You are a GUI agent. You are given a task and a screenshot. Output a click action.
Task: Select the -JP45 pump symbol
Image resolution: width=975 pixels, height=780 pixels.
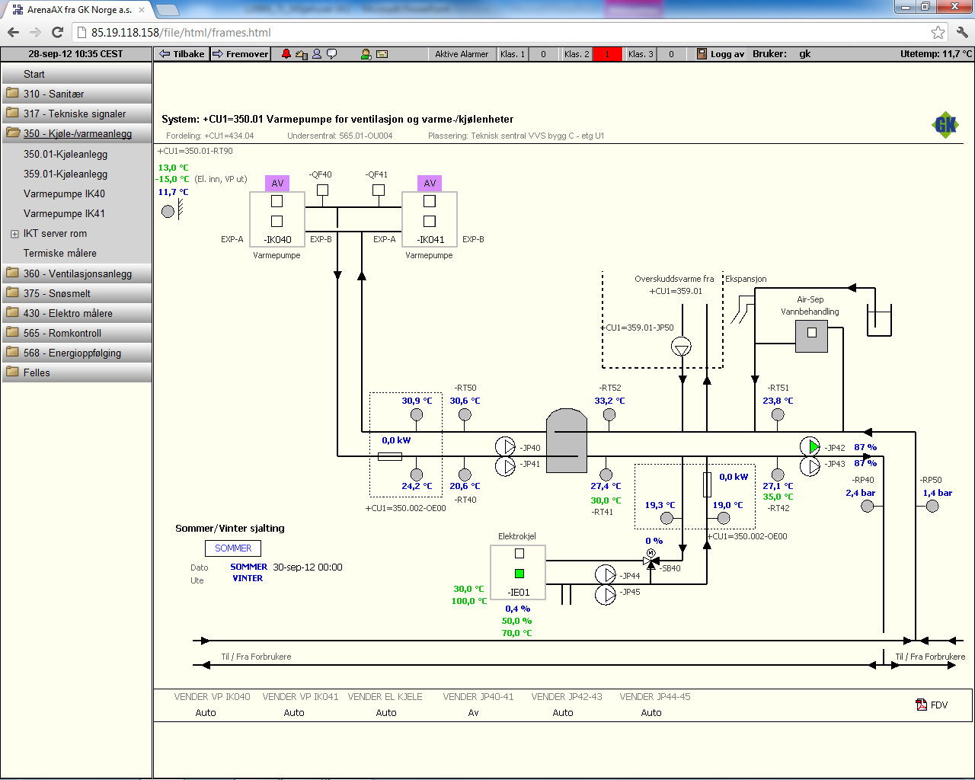click(606, 594)
